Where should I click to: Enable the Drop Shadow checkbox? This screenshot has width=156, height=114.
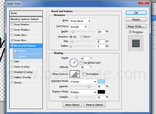12,24
